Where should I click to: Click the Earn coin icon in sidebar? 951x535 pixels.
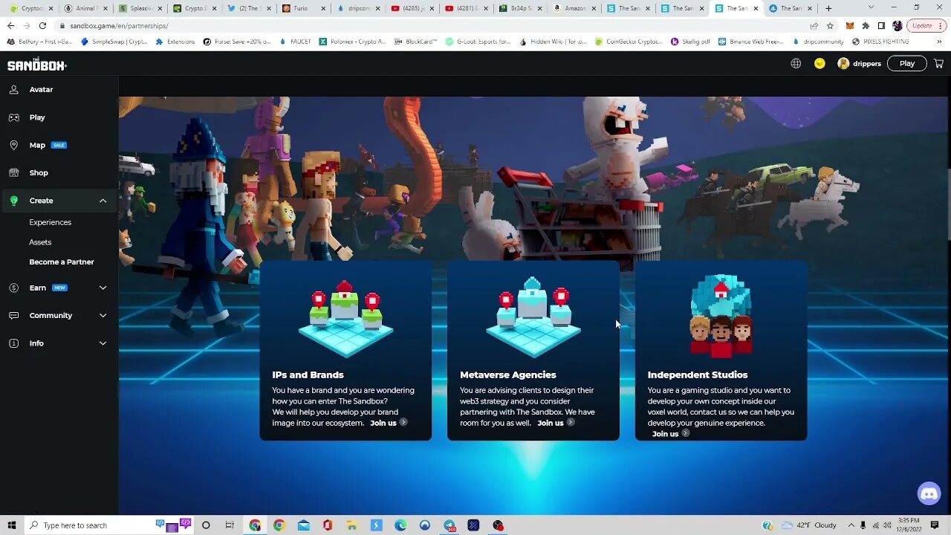[13, 288]
